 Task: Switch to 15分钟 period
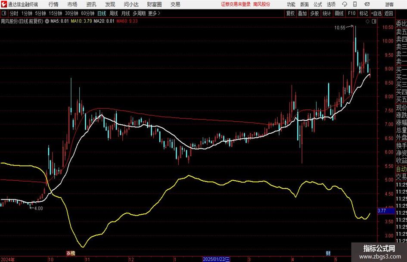[x=55, y=13]
